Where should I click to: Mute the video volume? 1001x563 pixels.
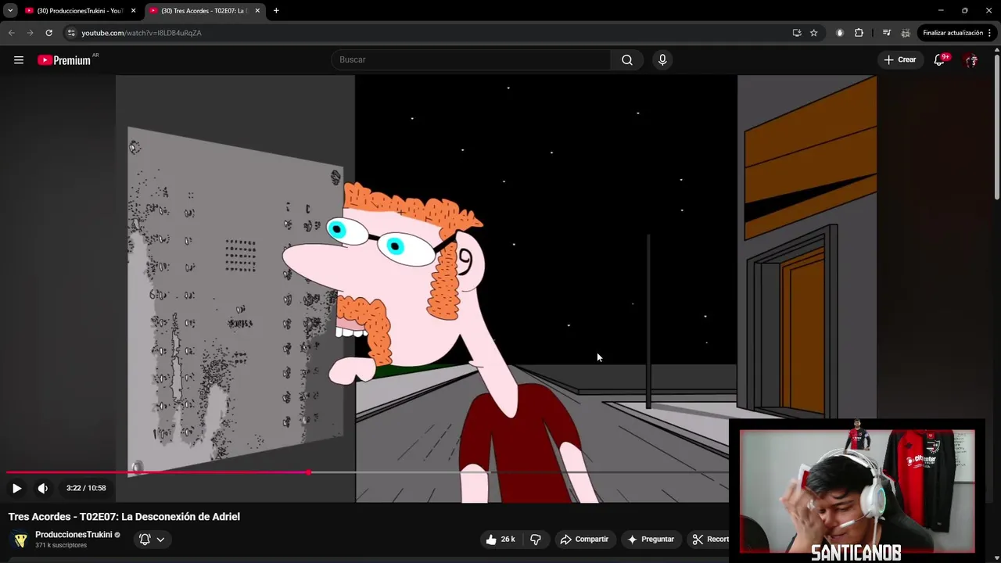[x=43, y=488]
